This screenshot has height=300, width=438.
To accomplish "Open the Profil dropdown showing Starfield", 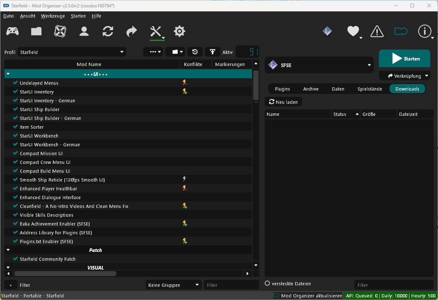I will pos(72,52).
